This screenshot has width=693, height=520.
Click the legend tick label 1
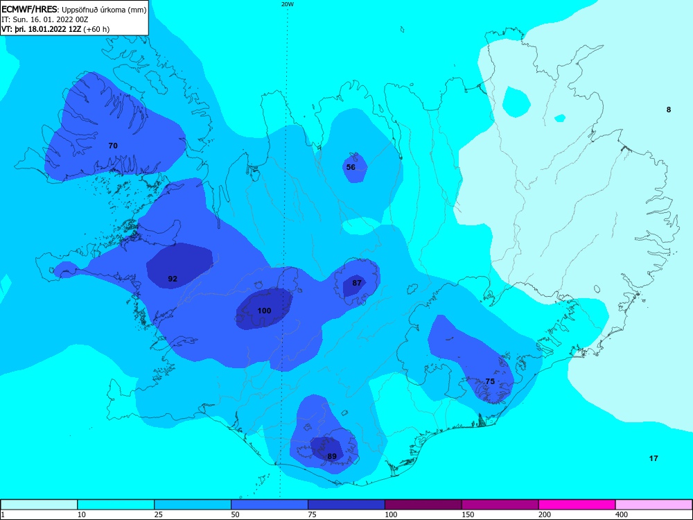coord(3,514)
